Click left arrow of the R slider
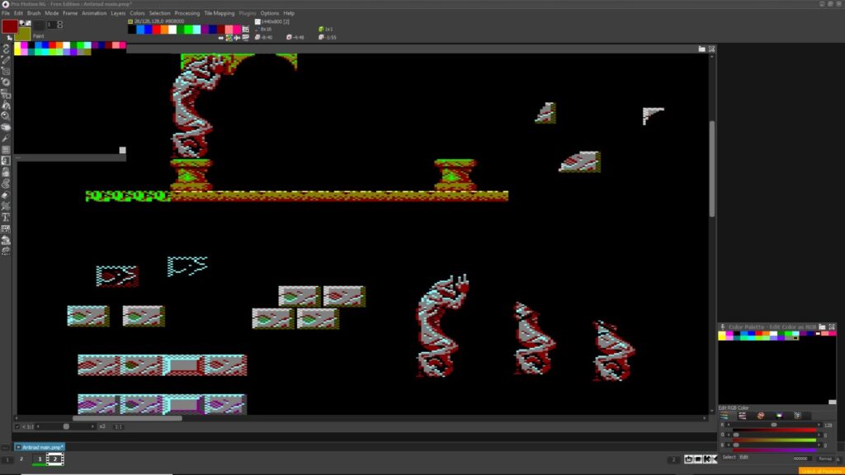Image resolution: width=845 pixels, height=475 pixels. pos(729,426)
